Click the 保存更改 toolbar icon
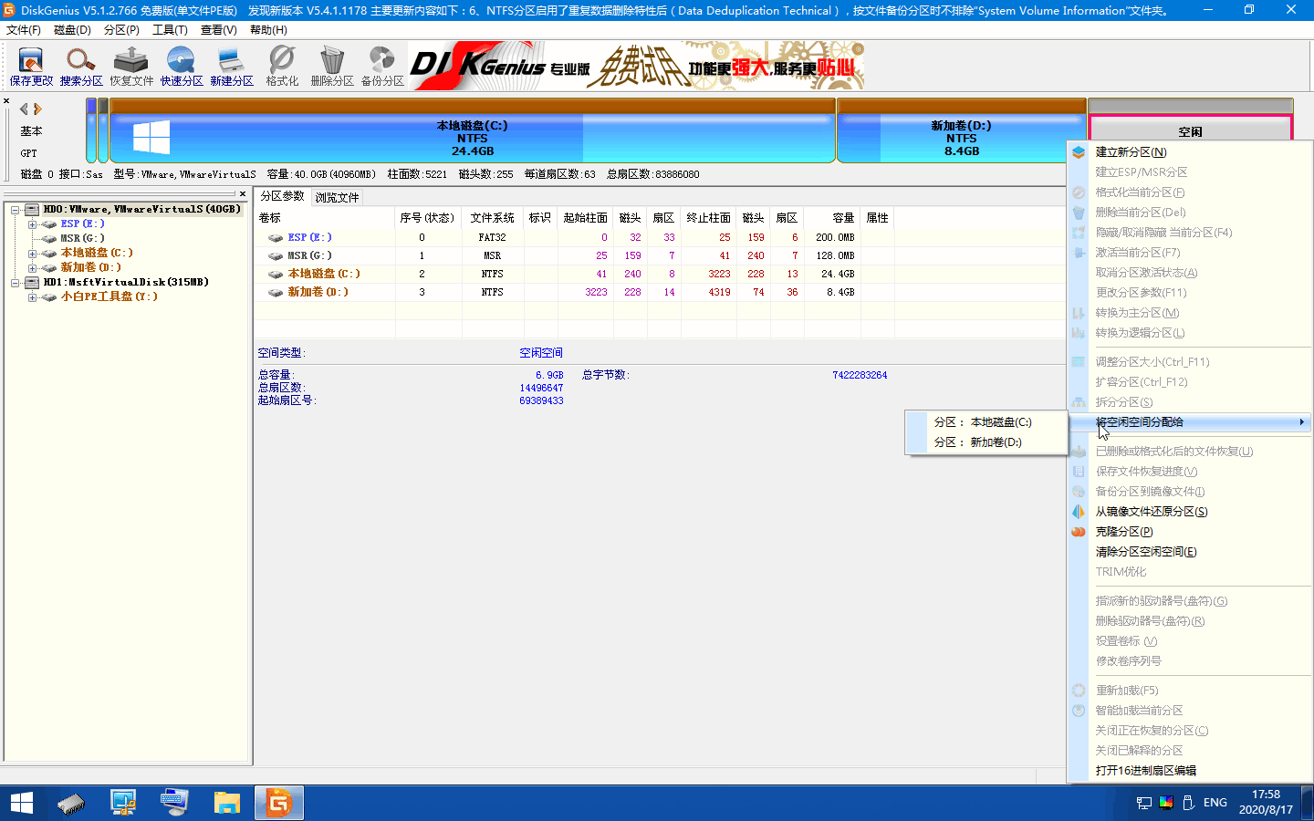1314x821 pixels. tap(31, 68)
